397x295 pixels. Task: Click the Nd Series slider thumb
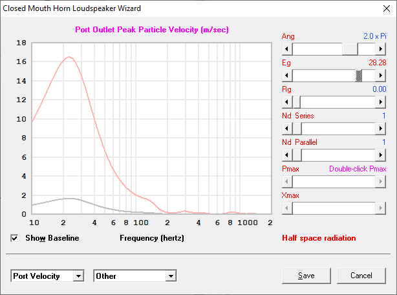(297, 129)
